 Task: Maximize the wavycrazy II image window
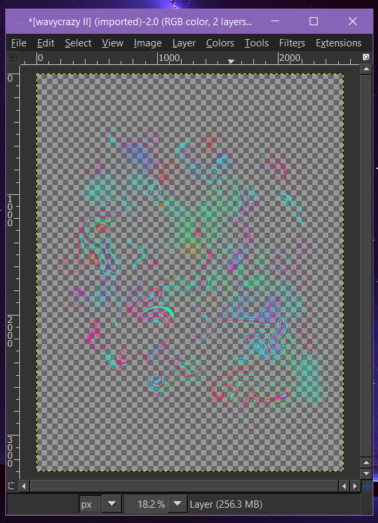(314, 21)
